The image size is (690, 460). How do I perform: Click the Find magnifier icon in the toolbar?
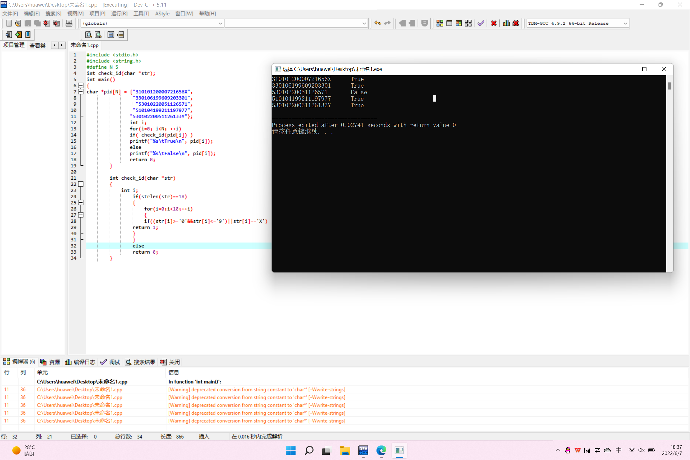(88, 35)
